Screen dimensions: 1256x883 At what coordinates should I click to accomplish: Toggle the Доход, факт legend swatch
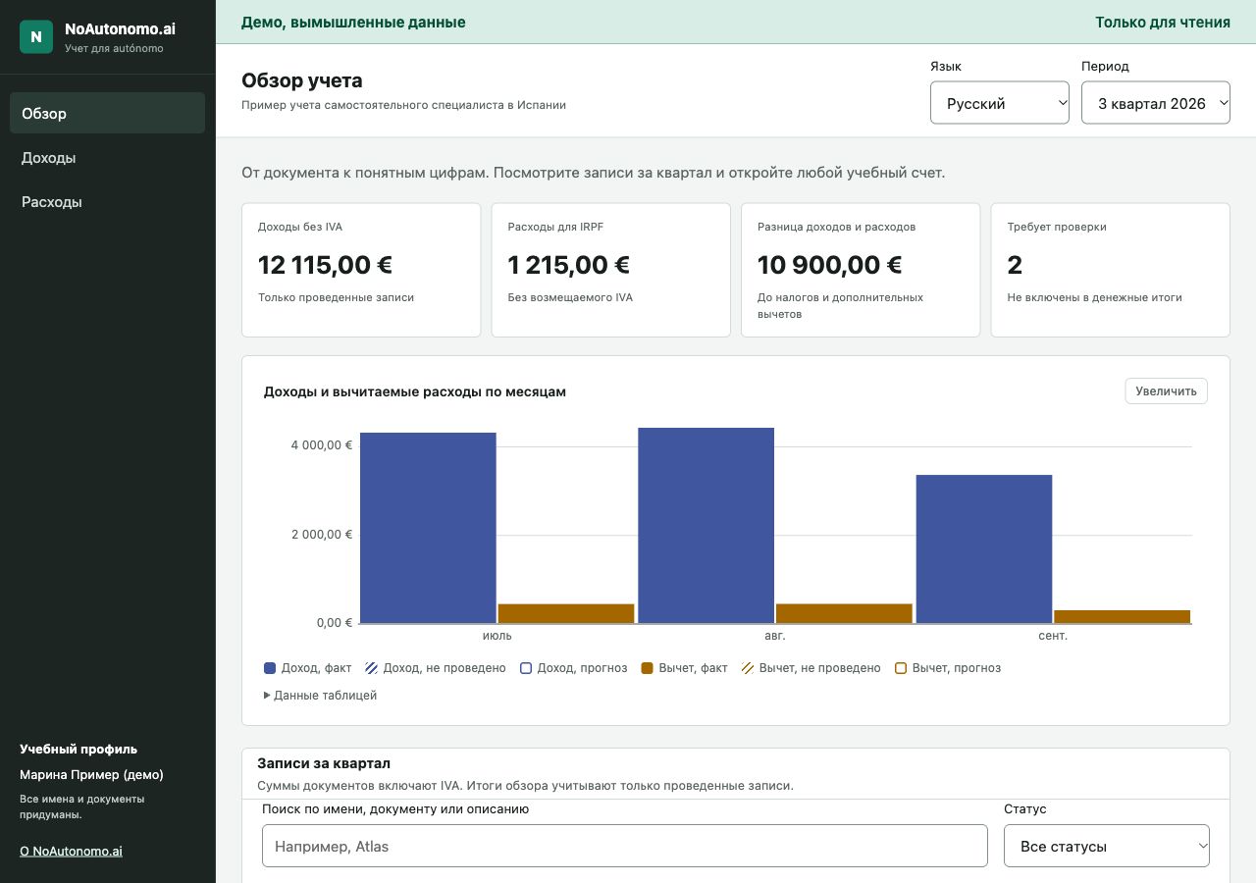coord(270,668)
